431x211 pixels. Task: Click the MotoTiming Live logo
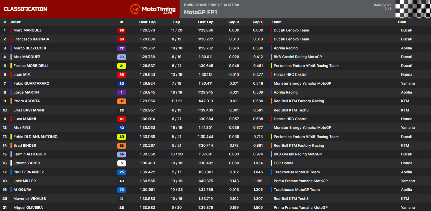click(153, 9)
